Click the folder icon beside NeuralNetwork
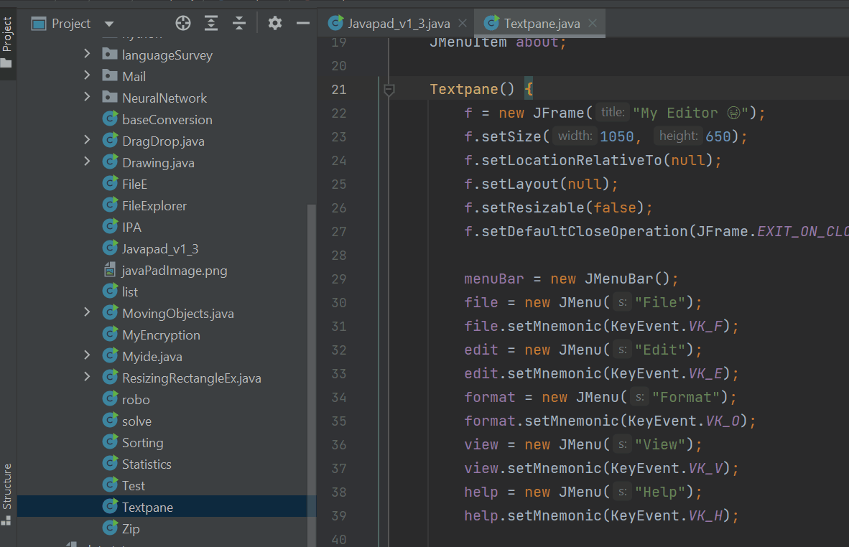 click(110, 97)
